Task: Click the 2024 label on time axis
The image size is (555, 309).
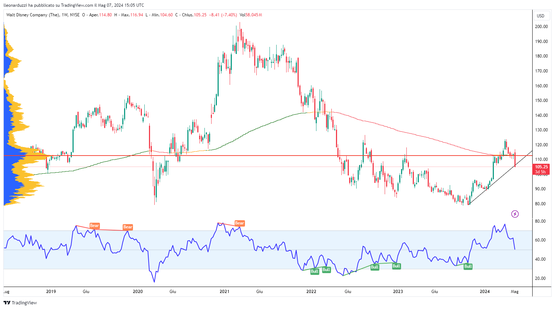Action: 485,292
